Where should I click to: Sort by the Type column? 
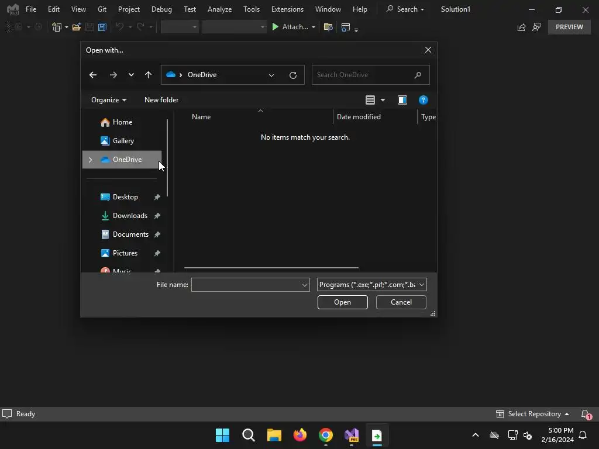pyautogui.click(x=428, y=117)
